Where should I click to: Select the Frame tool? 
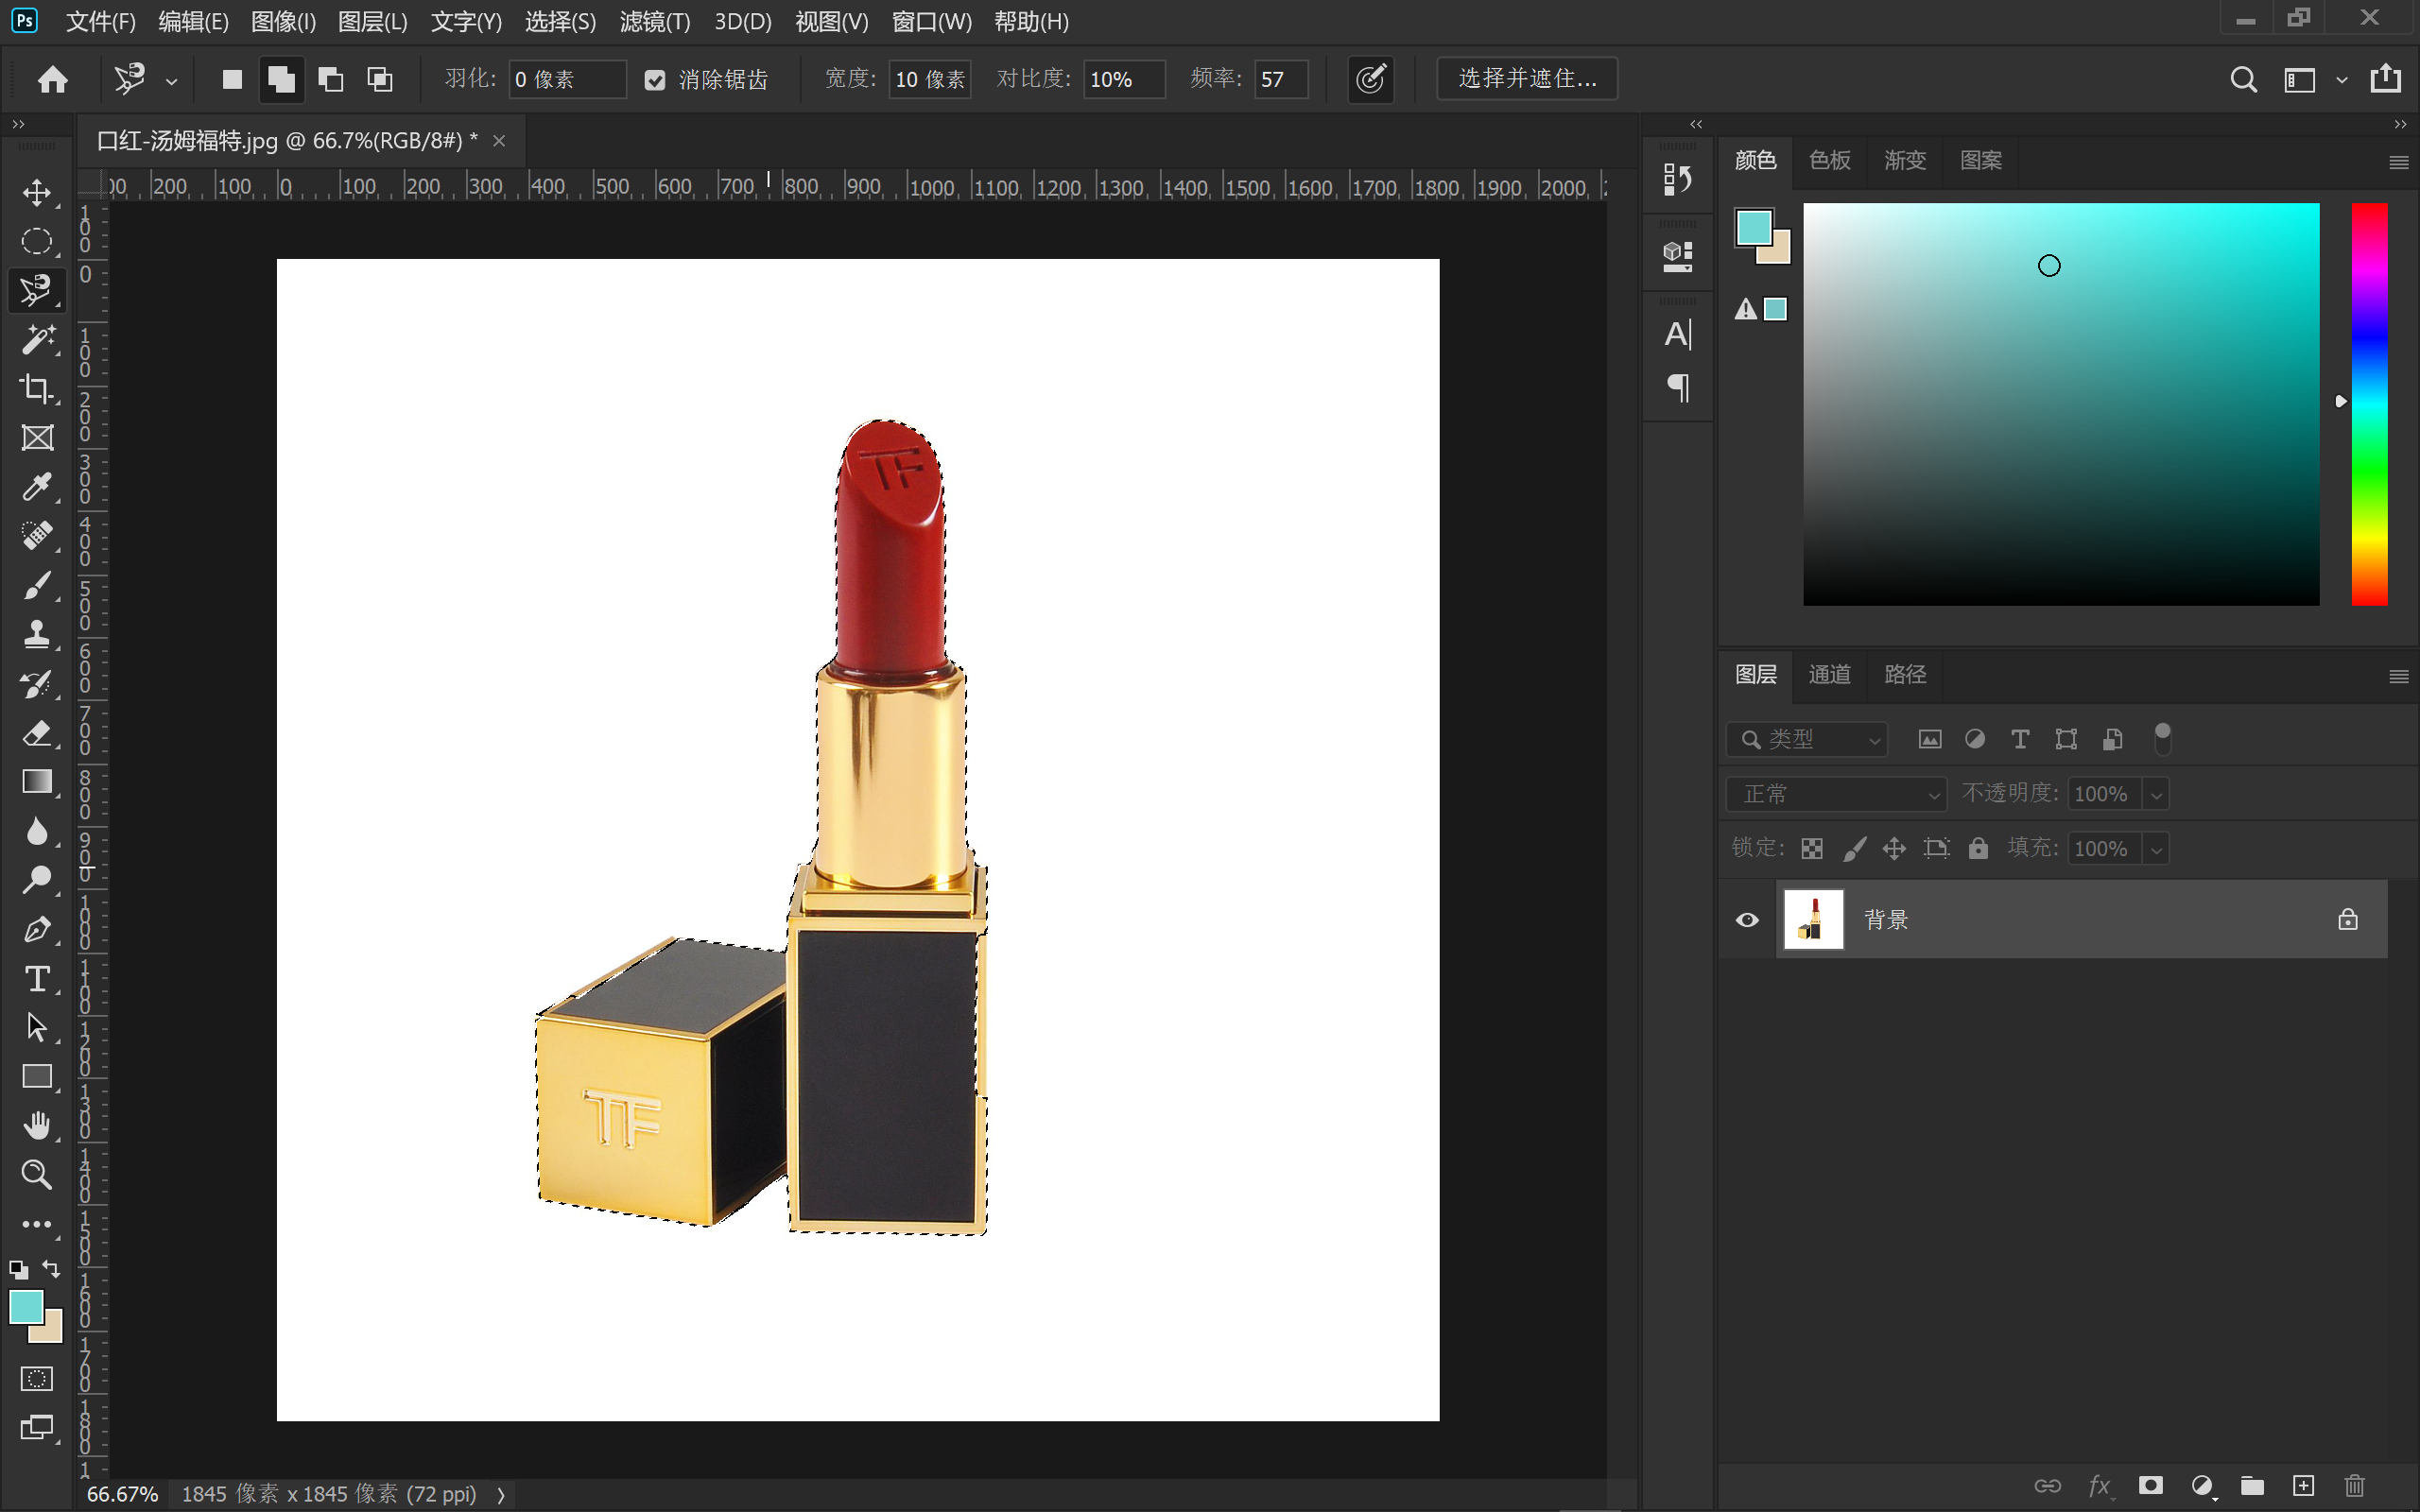(37, 438)
